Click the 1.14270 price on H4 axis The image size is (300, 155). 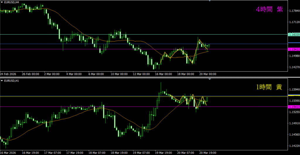[294, 67]
